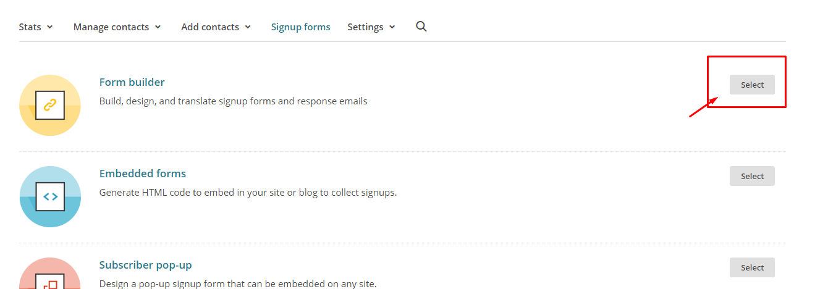Open the Settings menu label
This screenshot has height=289, width=815.
365,27
